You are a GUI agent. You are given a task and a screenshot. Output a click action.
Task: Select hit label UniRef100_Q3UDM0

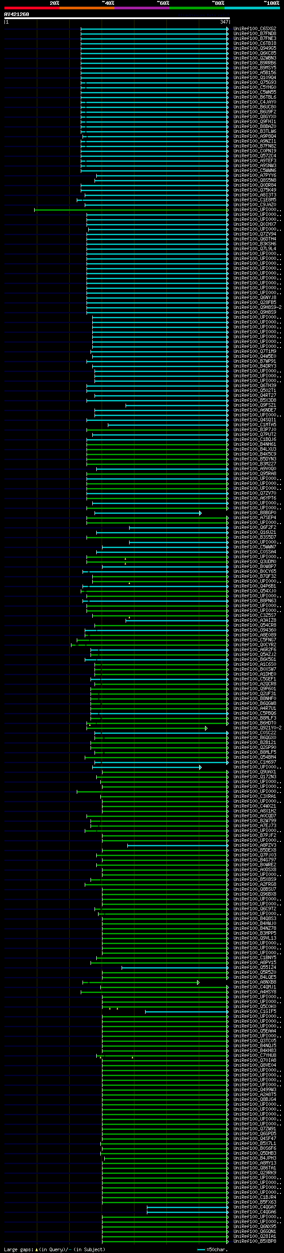[254, 562]
